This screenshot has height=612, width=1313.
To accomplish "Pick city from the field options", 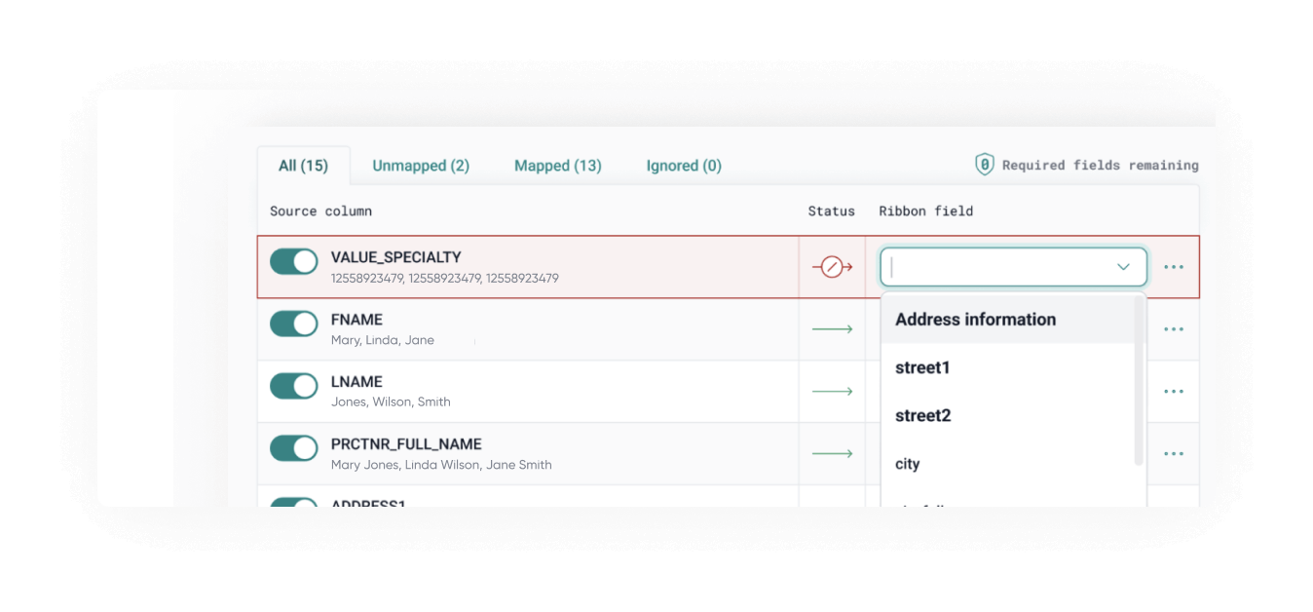I will pyautogui.click(x=1008, y=464).
